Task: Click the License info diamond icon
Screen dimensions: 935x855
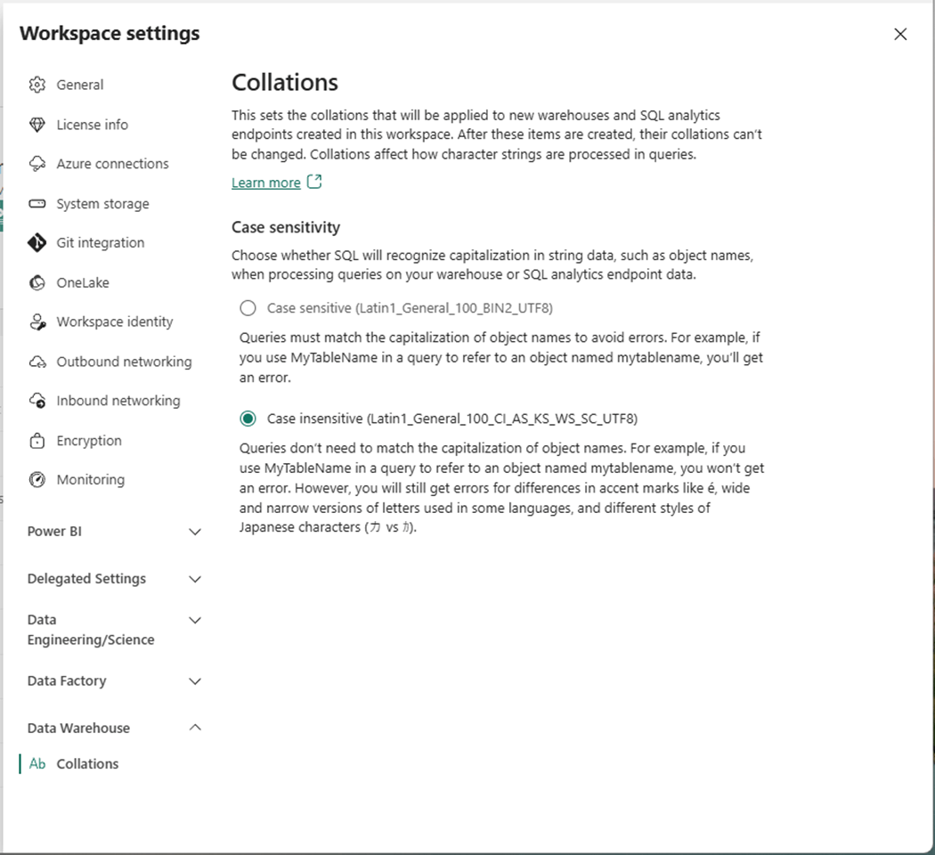Action: coord(37,125)
